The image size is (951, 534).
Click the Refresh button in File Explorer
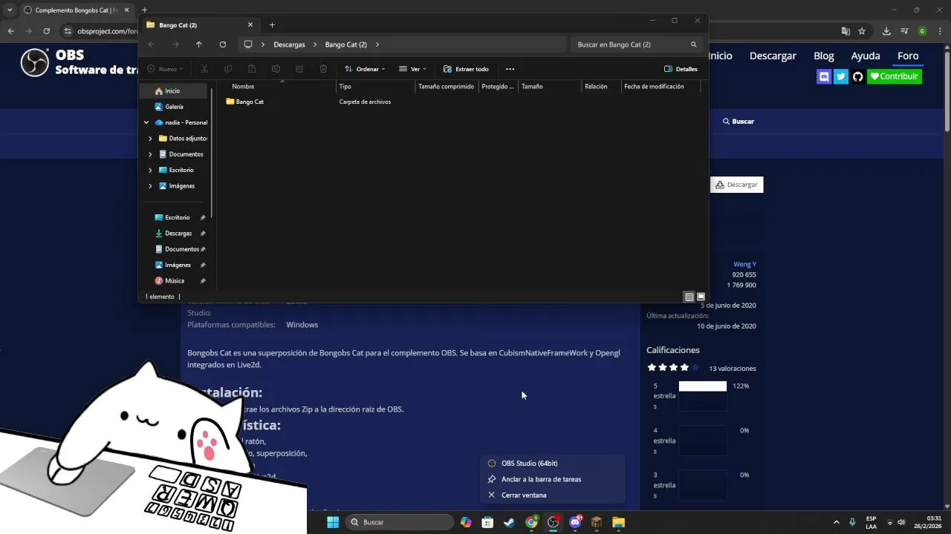tap(222, 44)
